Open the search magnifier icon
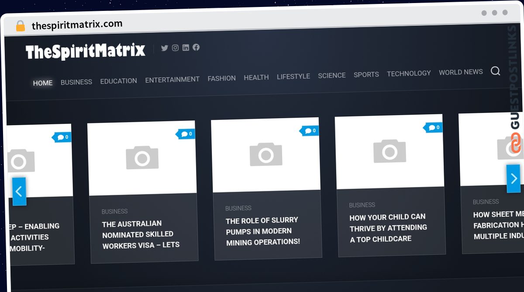524x292 pixels. (x=495, y=71)
